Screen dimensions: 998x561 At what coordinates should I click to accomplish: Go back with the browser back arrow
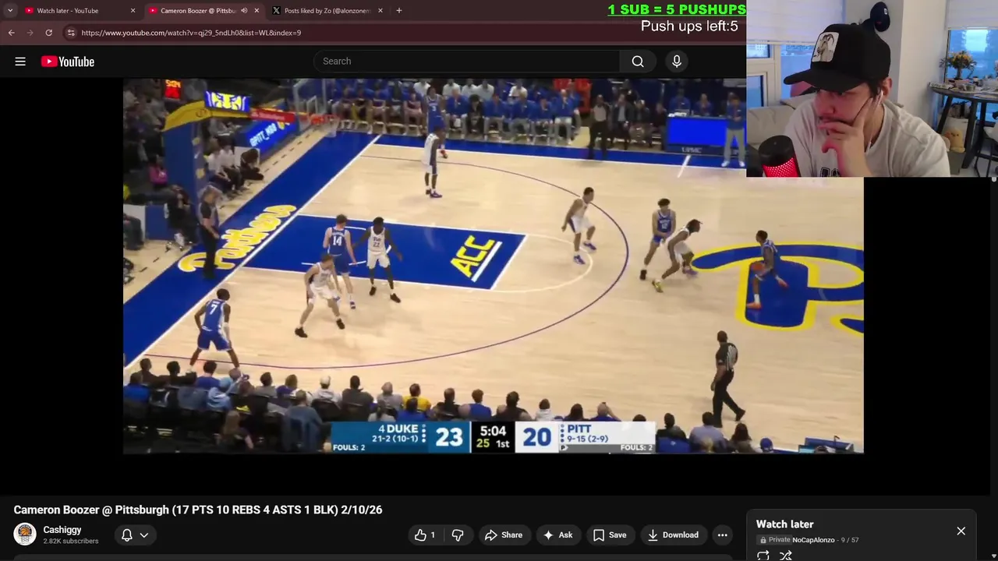tap(12, 33)
